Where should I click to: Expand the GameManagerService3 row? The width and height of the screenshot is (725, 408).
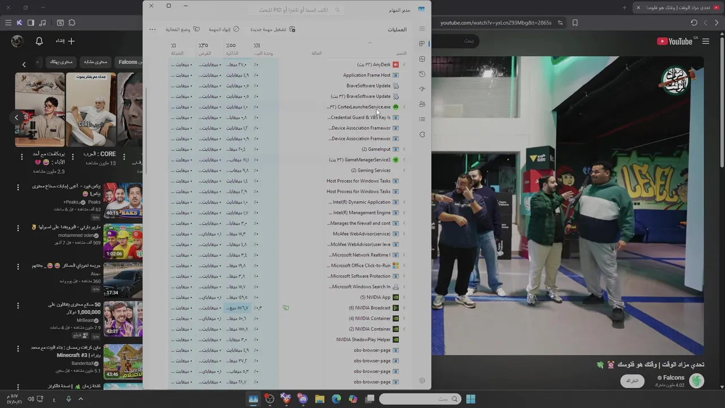click(404, 160)
